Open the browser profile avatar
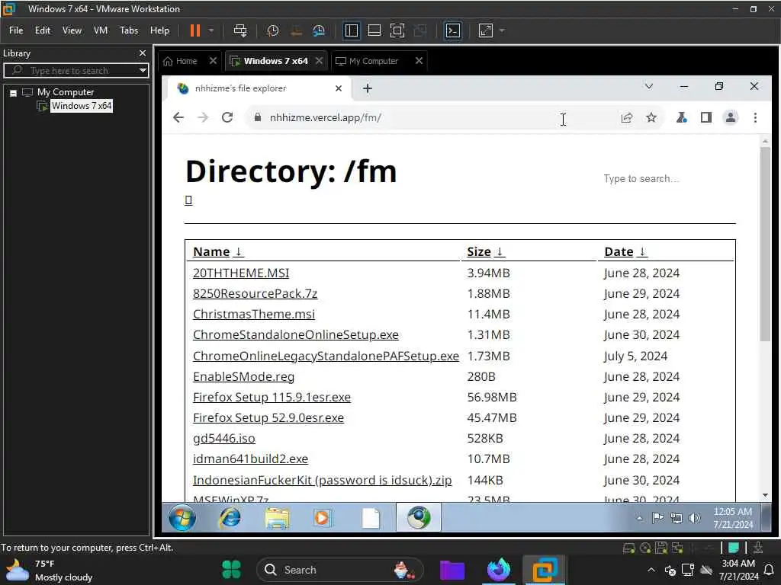Screen dimensions: 781x585 pos(730,118)
